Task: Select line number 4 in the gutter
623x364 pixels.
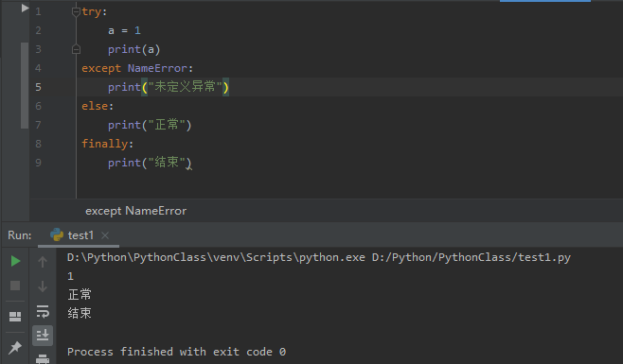Action: pos(38,68)
